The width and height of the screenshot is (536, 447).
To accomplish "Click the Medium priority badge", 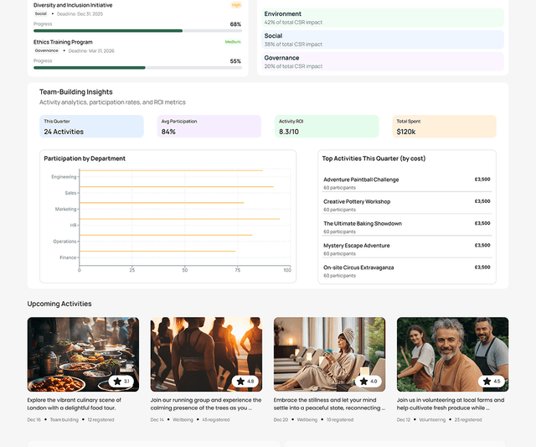I will (233, 42).
